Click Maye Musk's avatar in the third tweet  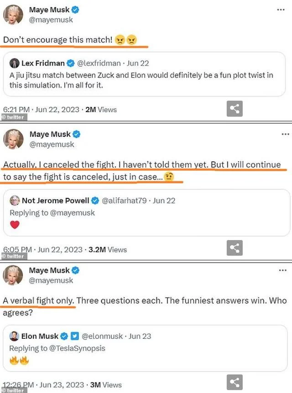14,275
